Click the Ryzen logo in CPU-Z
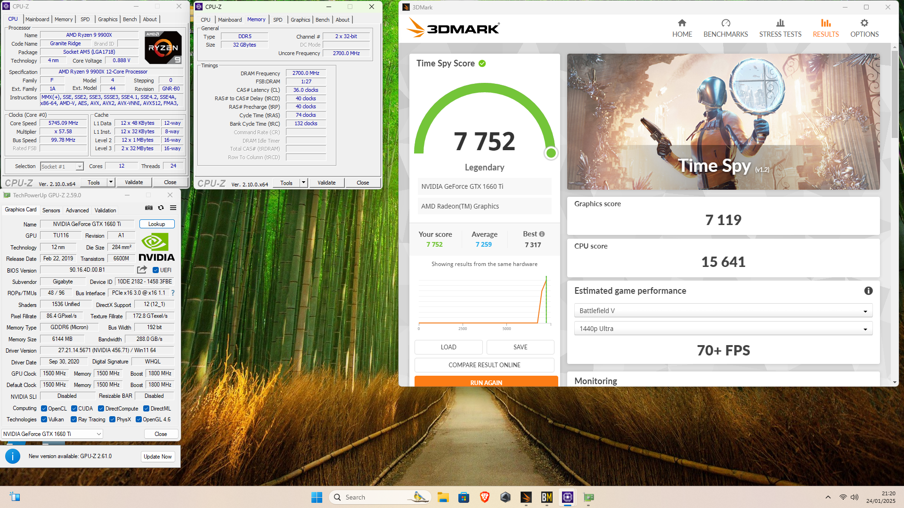The image size is (904, 508). pyautogui.click(x=163, y=47)
